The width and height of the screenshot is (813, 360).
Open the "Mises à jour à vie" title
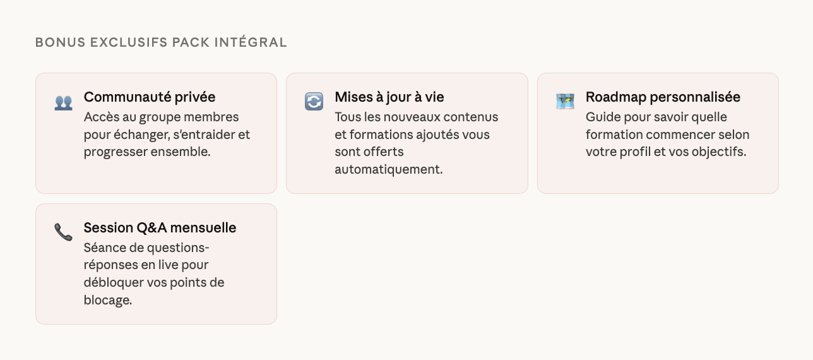pos(389,97)
